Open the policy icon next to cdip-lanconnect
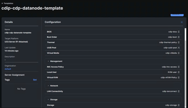Screen dimensions: 188x108 pyautogui.click(x=179, y=91)
